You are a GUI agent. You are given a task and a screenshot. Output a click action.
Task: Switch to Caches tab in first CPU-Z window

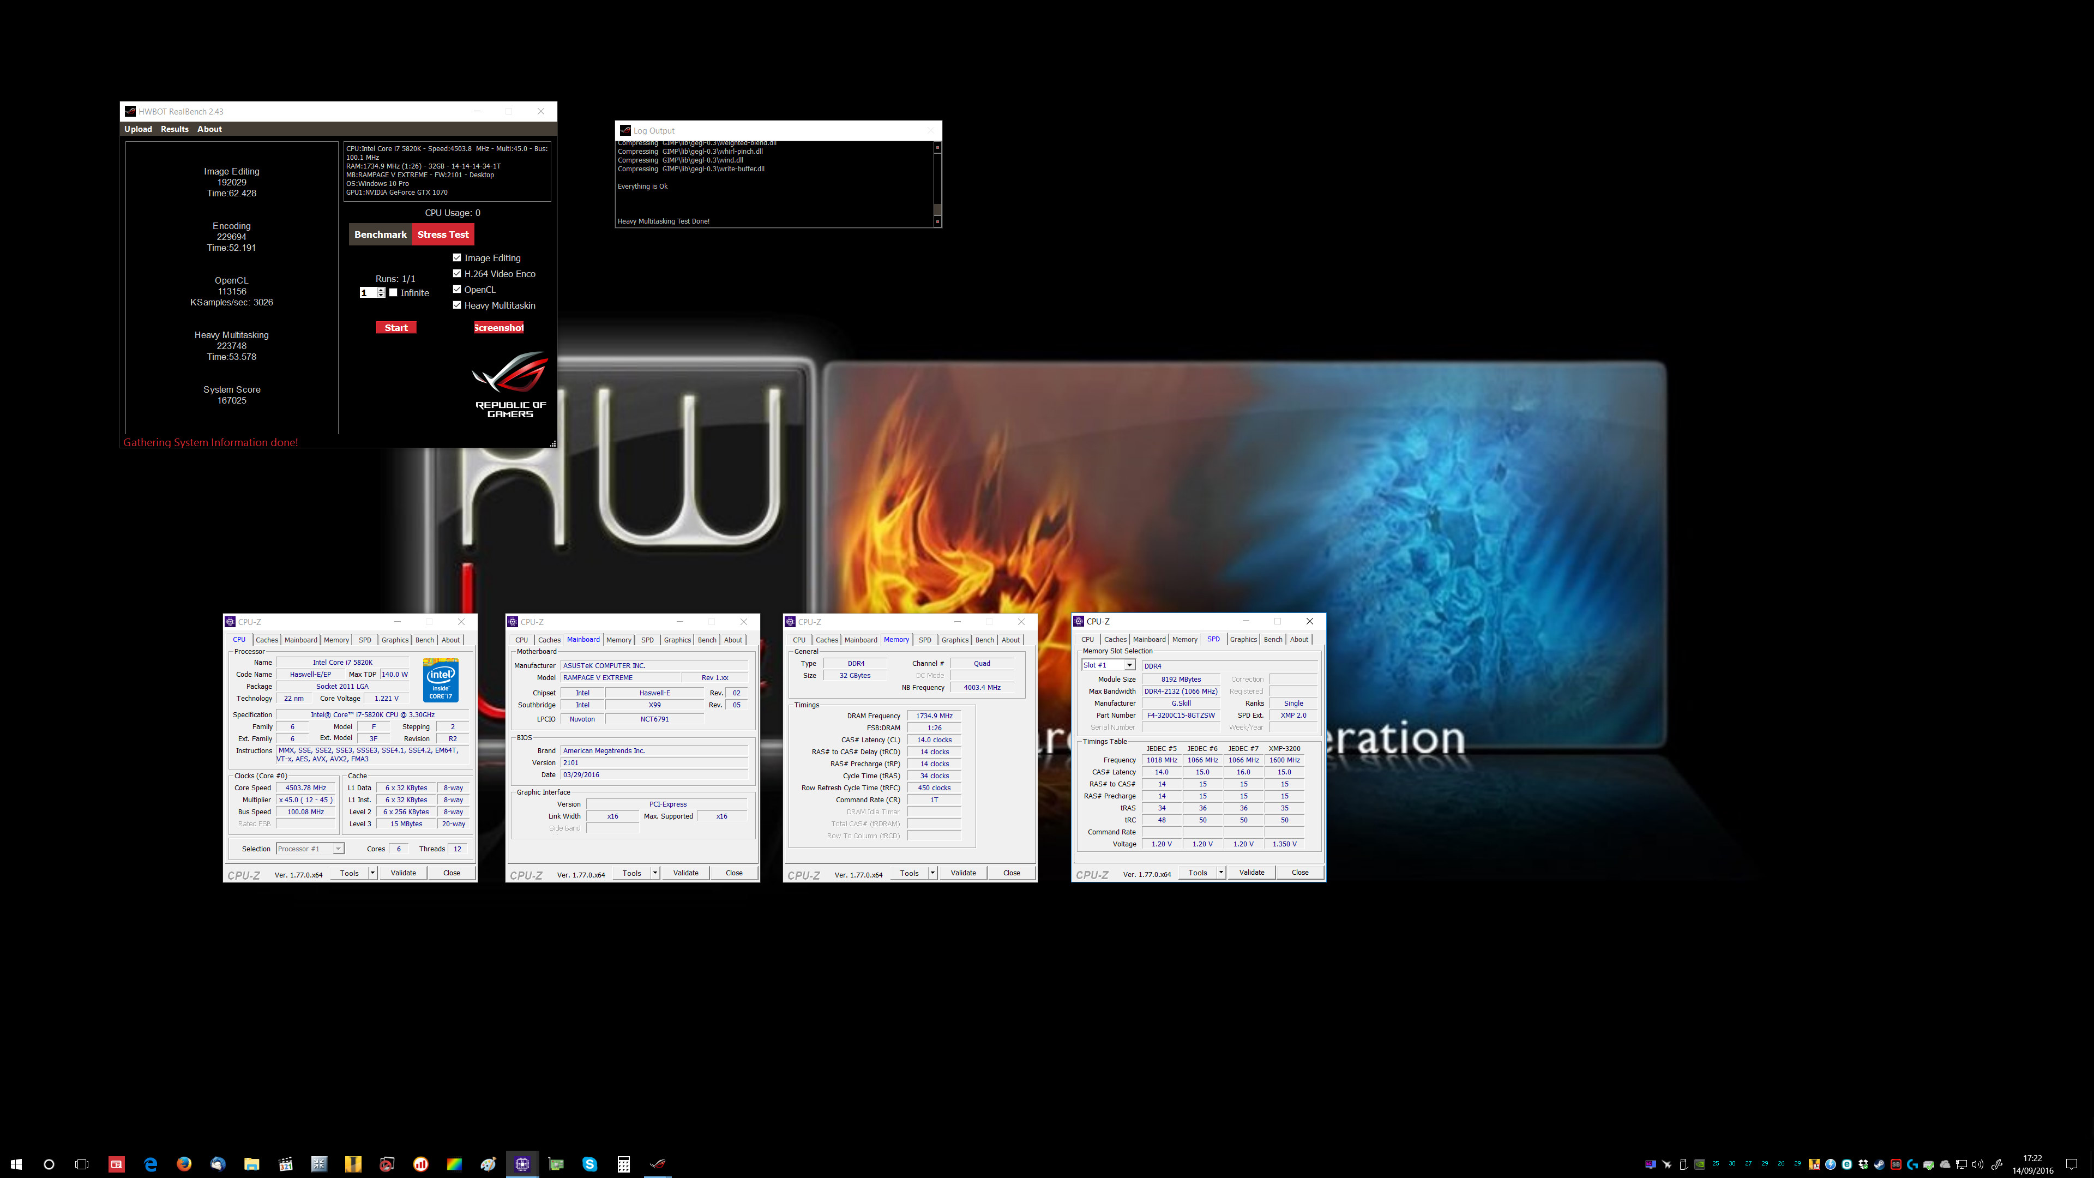[x=267, y=640]
